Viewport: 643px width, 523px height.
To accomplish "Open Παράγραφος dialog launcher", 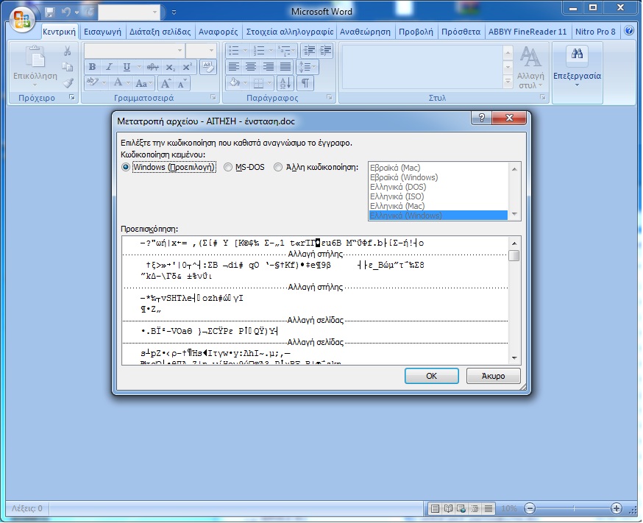I will click(x=330, y=97).
